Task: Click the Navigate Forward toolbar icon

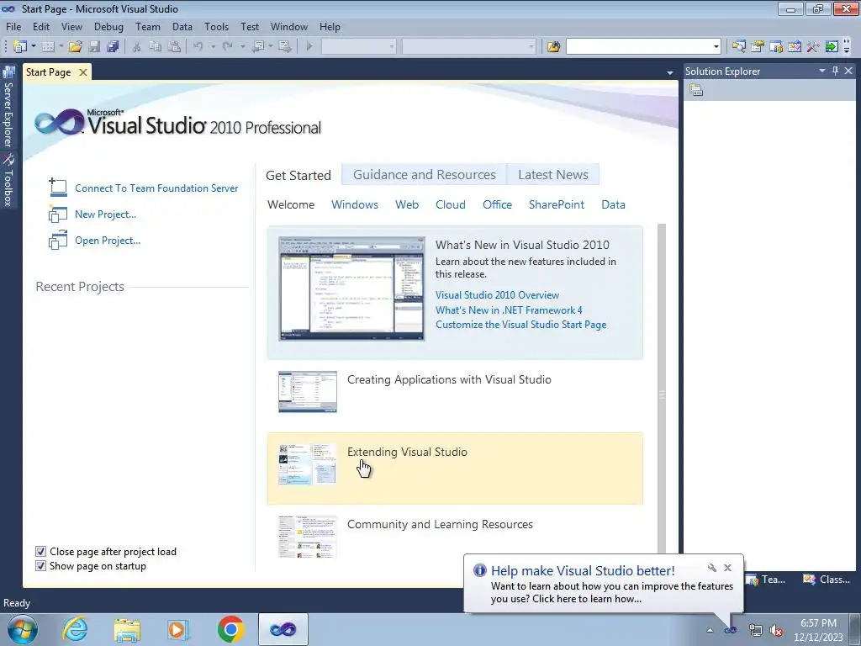Action: (285, 47)
